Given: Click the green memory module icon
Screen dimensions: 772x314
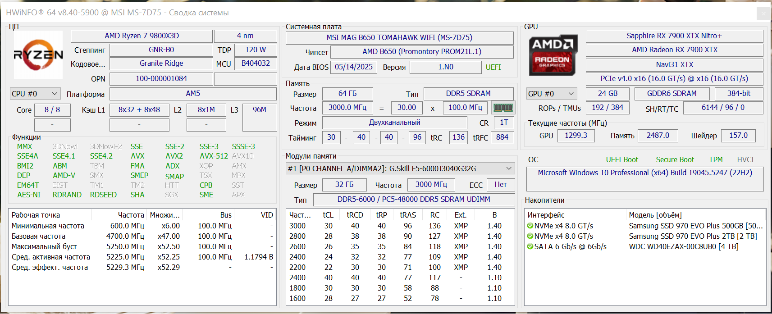Looking at the screenshot, I should (503, 108).
